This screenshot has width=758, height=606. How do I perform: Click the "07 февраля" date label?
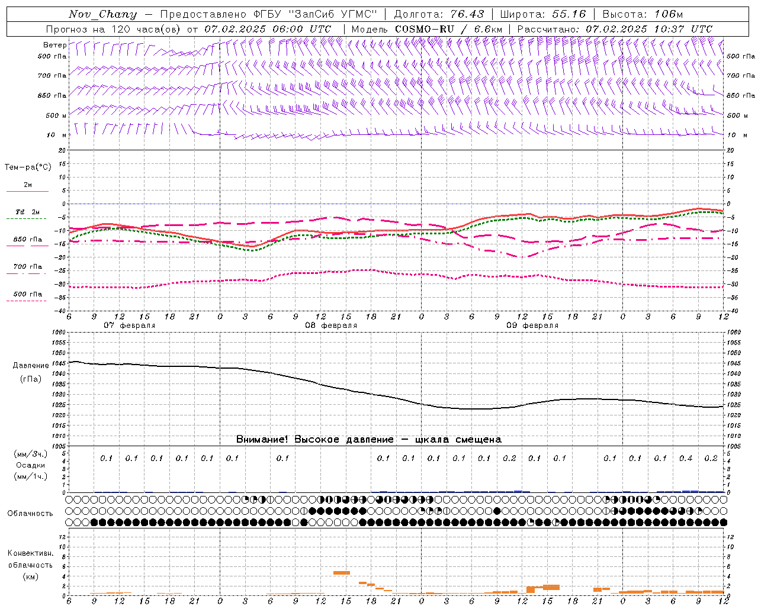130,325
